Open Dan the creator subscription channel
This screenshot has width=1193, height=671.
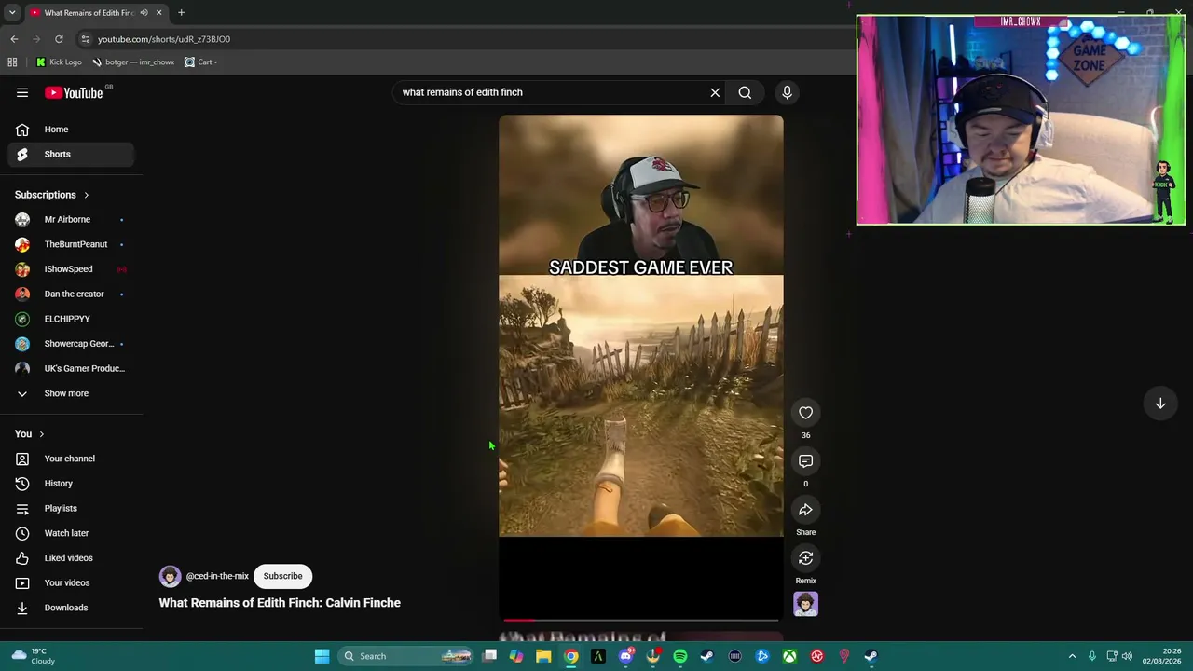tap(71, 294)
